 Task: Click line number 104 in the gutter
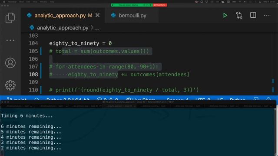pyautogui.click(x=33, y=43)
